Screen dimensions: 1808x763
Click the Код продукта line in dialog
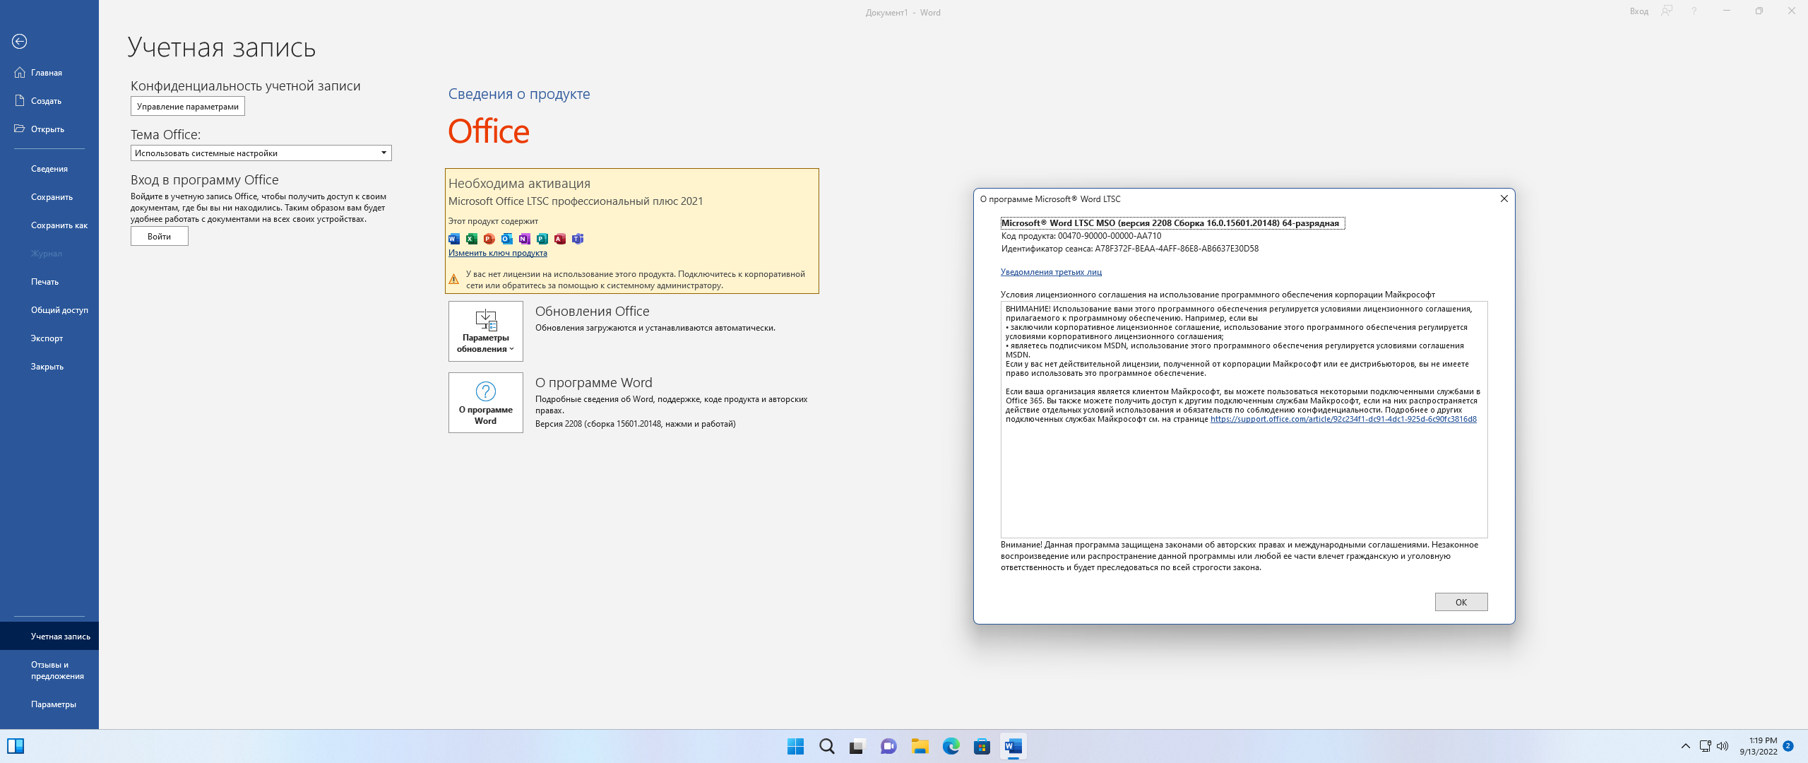pyautogui.click(x=1081, y=236)
